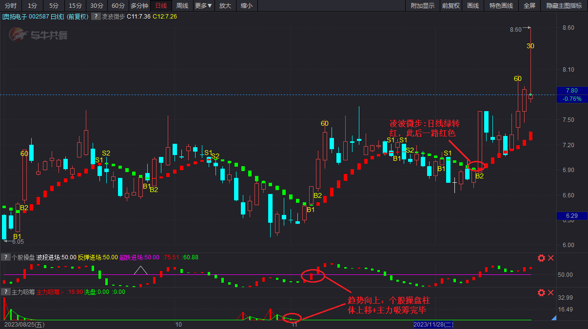This screenshot has width=588, height=329.
Task: Switch to 周线 weekly chart tab
Action: pyautogui.click(x=182, y=6)
